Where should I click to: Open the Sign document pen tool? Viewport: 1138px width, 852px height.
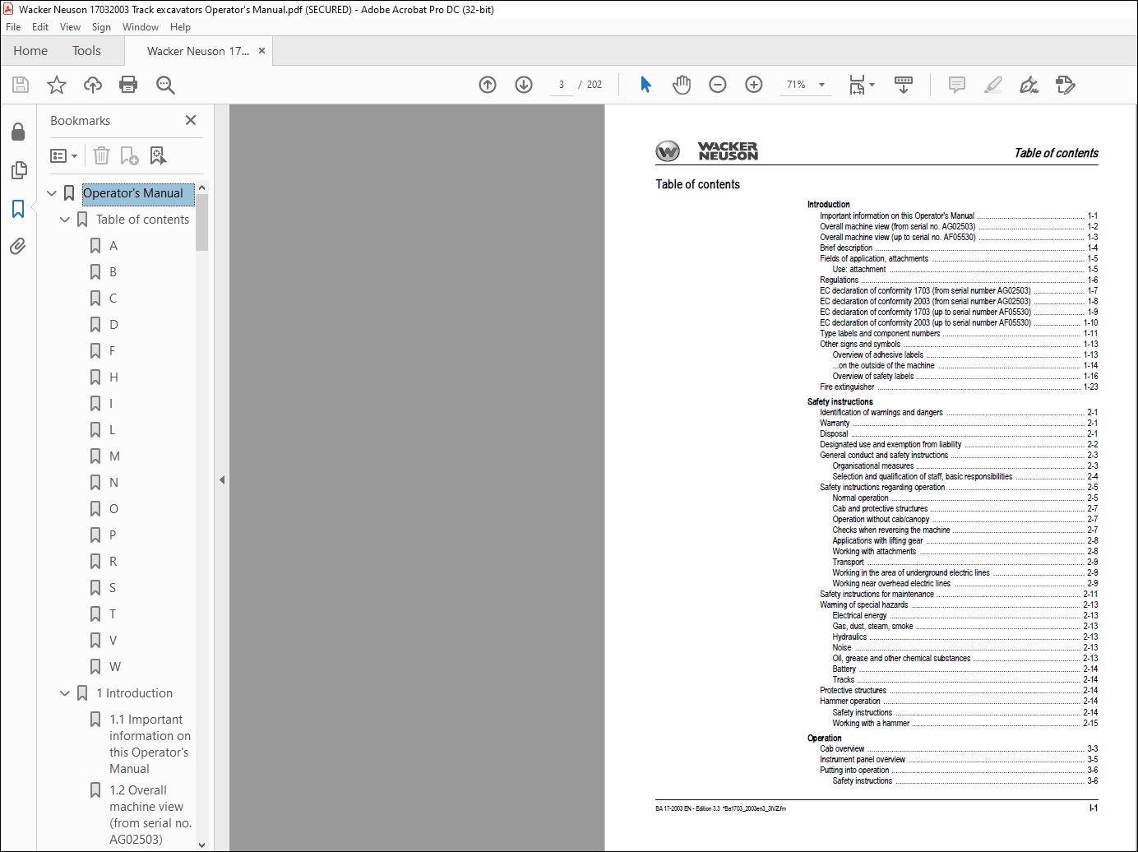(1029, 85)
